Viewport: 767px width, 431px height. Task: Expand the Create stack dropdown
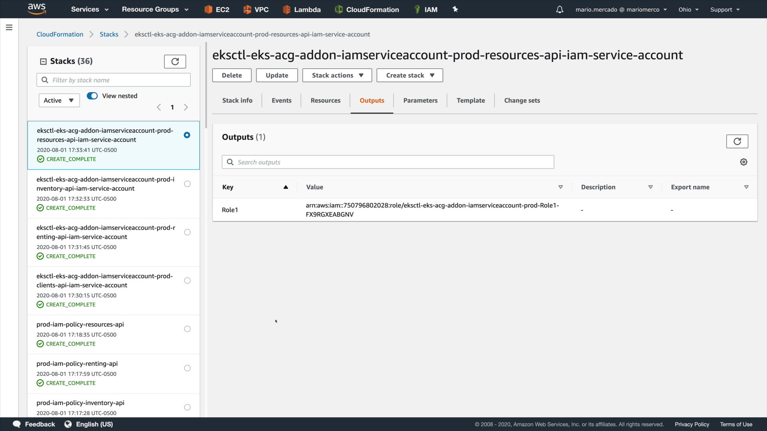click(x=409, y=75)
